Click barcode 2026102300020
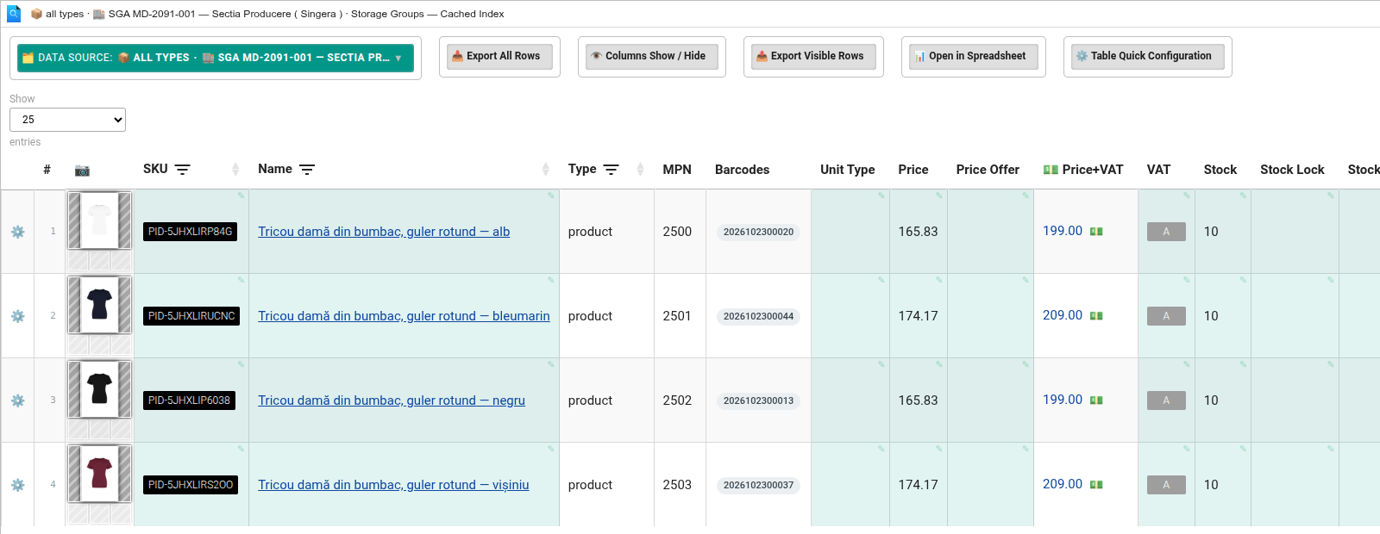The height and width of the screenshot is (534, 1380). point(758,232)
